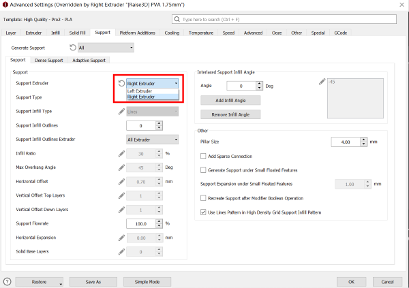Image resolution: width=409 pixels, height=288 pixels.
Task: Enable Add Sparse Connection checkbox
Action: coord(203,156)
